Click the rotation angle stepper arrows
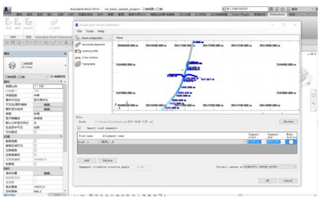323x201 pixels. 146,167
